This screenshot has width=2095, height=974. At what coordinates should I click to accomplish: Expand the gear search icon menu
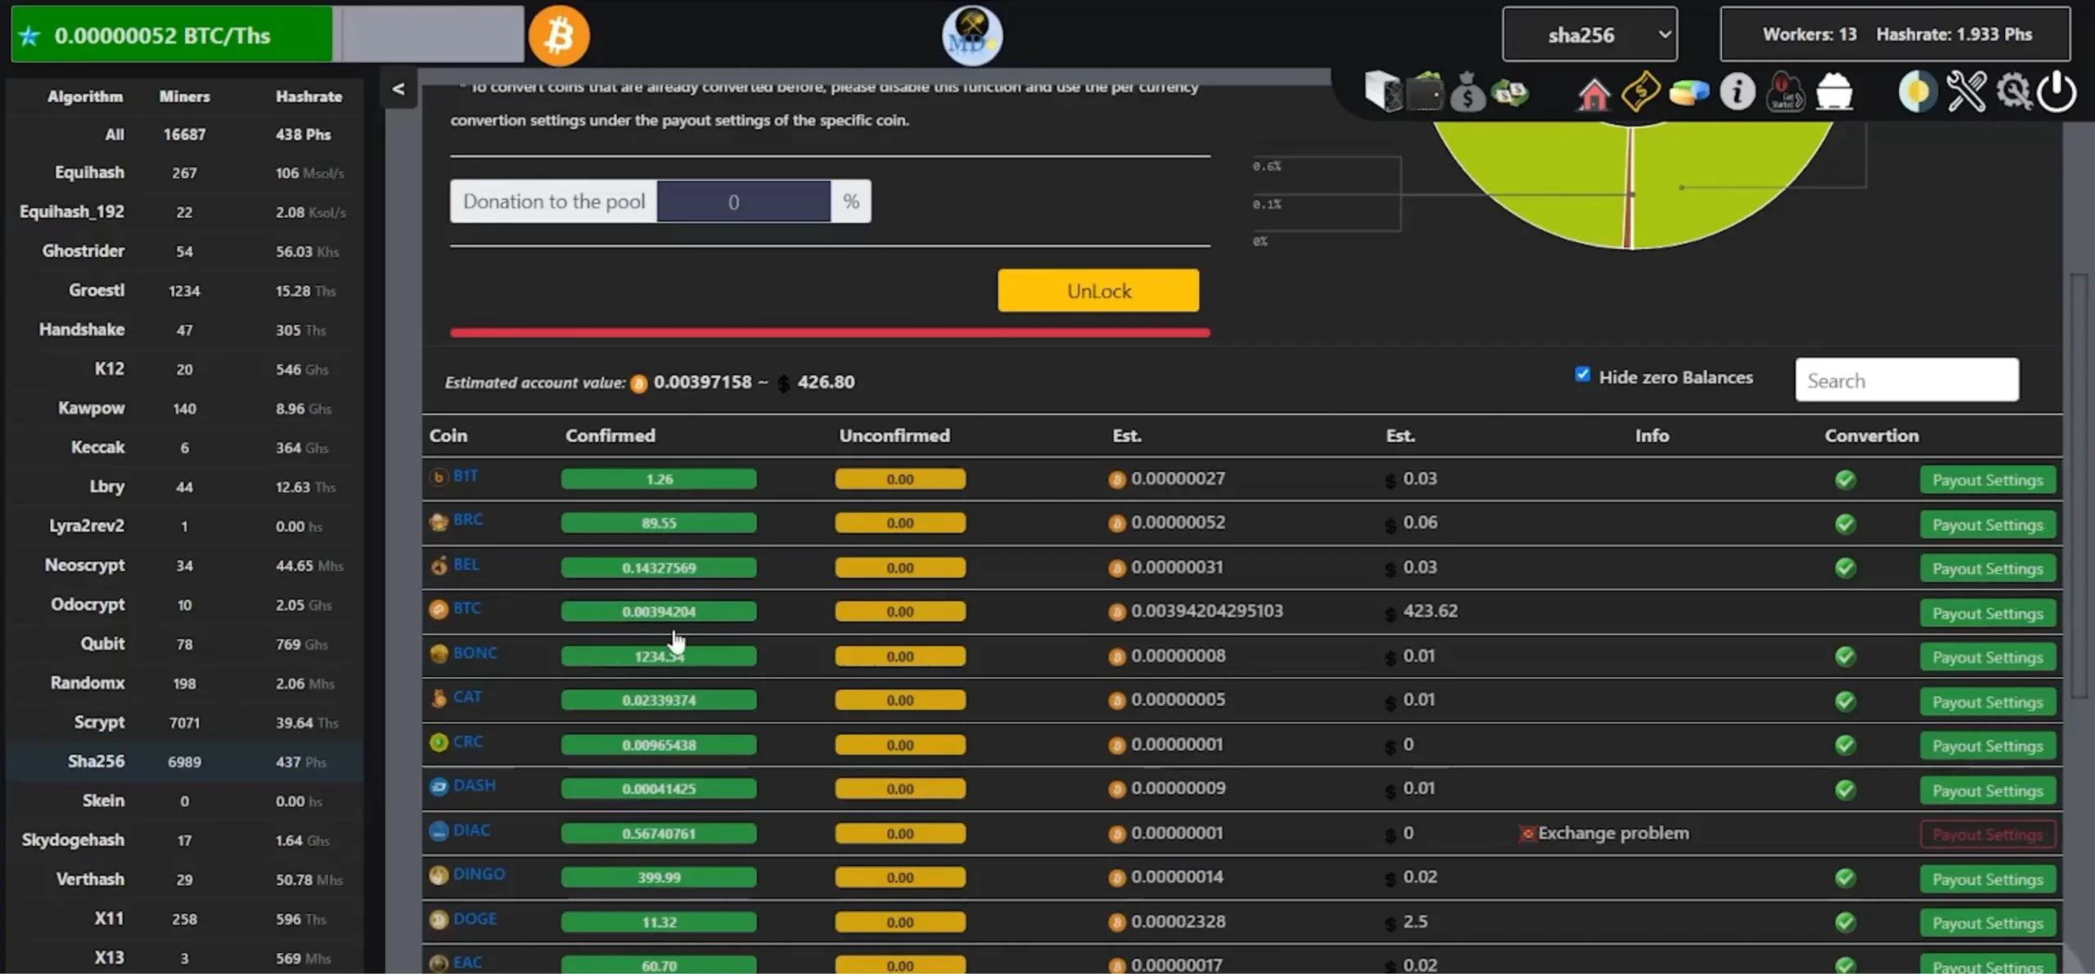(x=2015, y=92)
